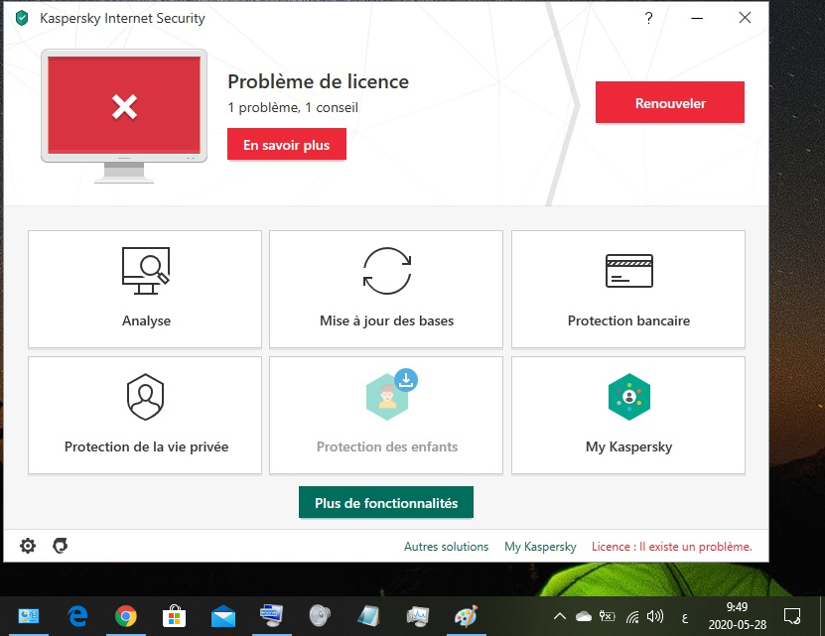
Task: Click the "1 problème, 1 conseil" text
Action: click(293, 108)
